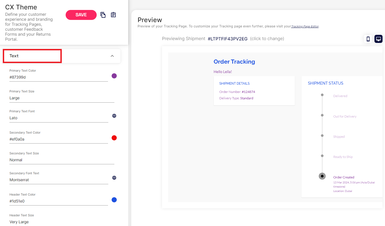Open the Header Text Size dropdown

[x=61, y=222]
